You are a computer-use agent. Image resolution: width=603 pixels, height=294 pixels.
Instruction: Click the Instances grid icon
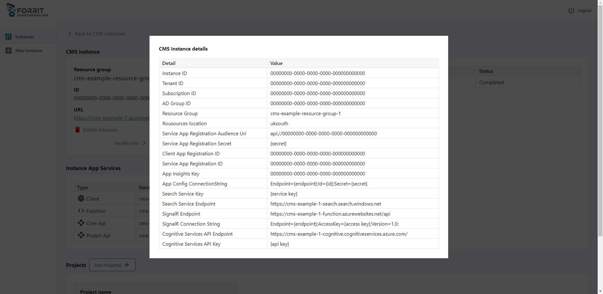8,37
